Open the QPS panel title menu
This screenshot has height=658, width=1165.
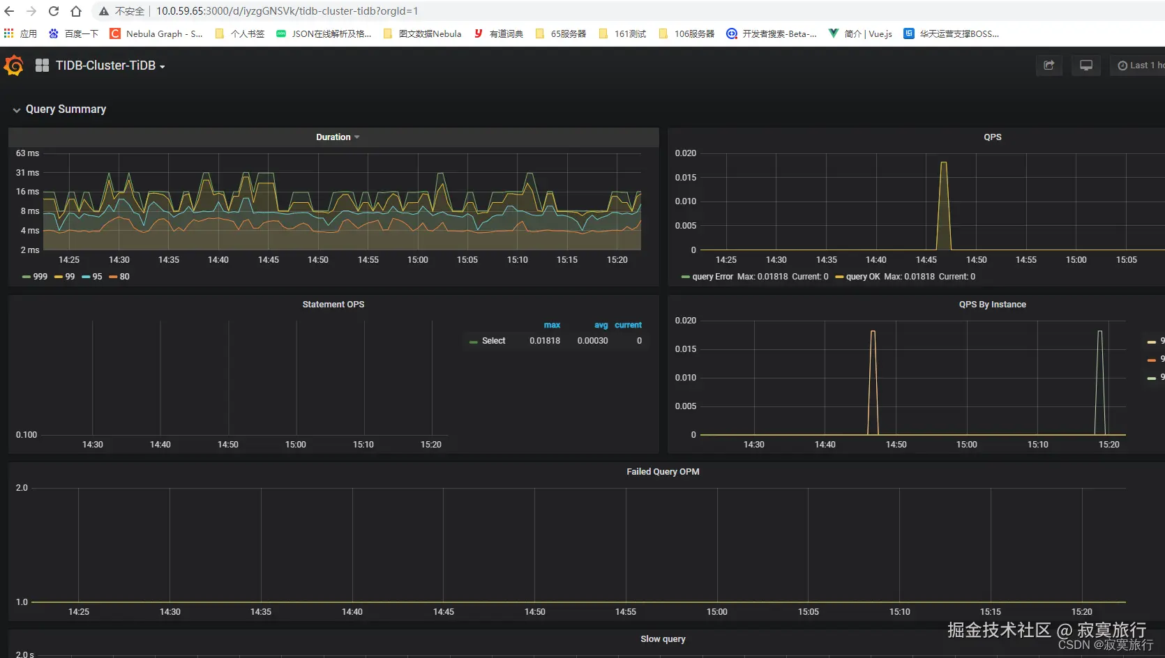[x=992, y=137]
